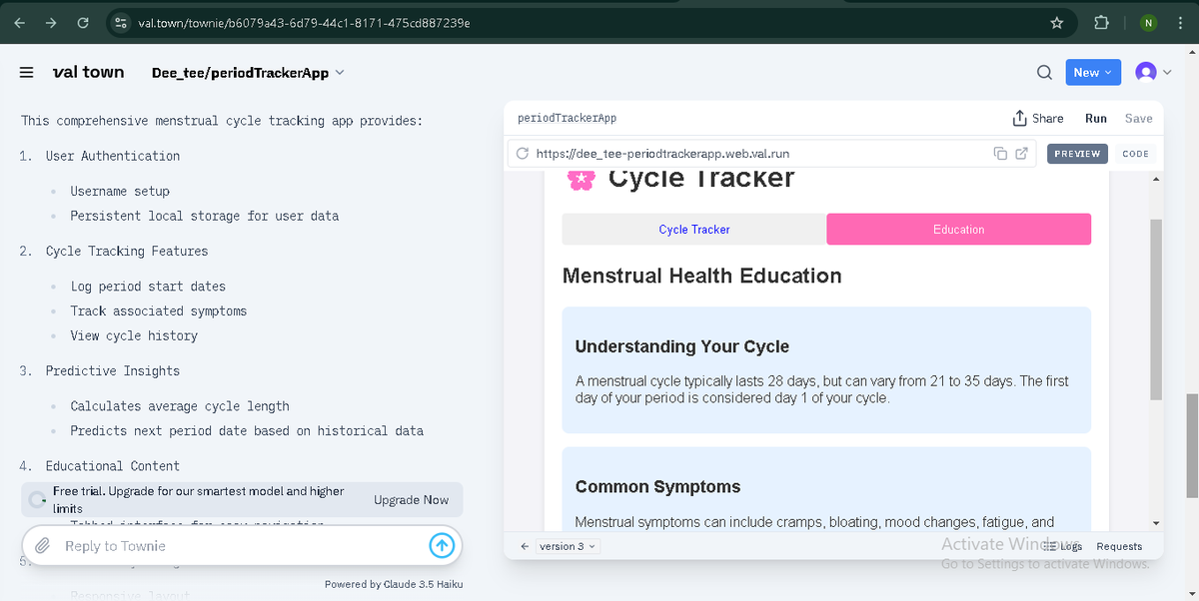Image resolution: width=1199 pixels, height=601 pixels.
Task: Click Upgrade Now
Action: point(411,500)
